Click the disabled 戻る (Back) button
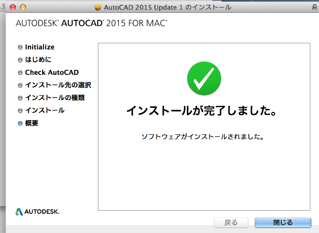The image size is (319, 233). click(231, 222)
